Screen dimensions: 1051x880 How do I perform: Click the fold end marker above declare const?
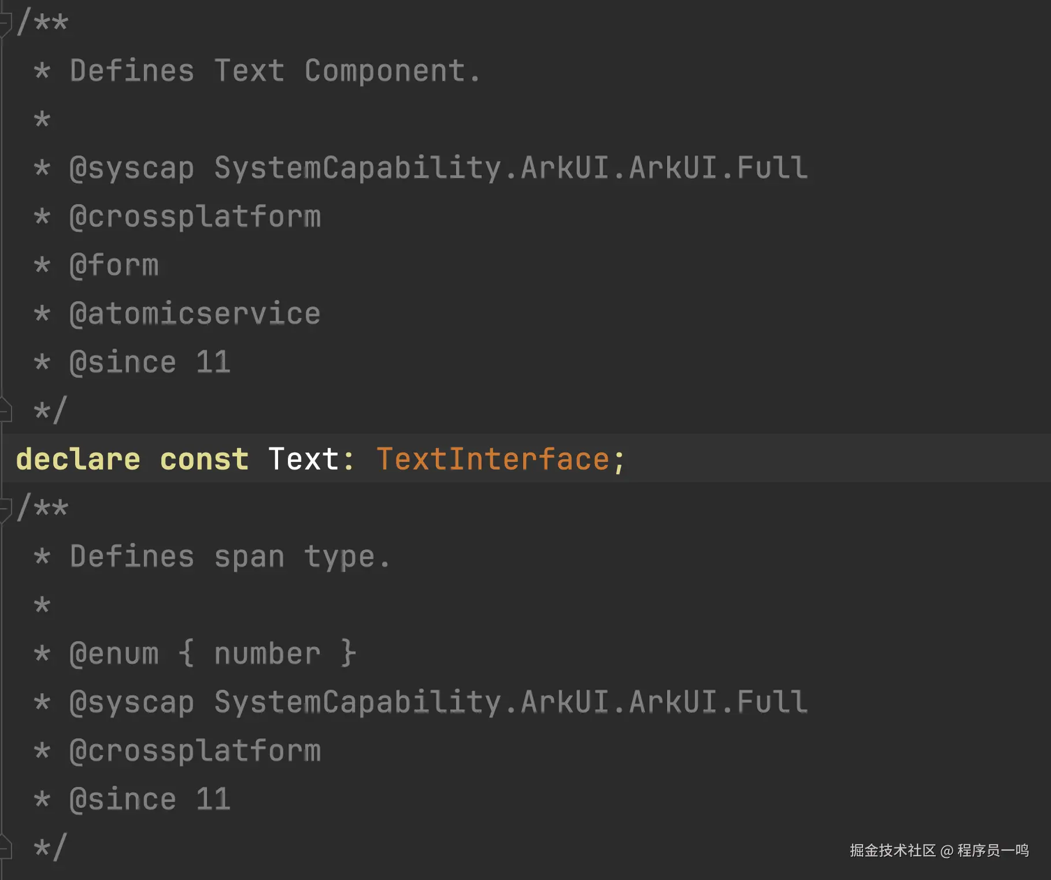(x=5, y=411)
